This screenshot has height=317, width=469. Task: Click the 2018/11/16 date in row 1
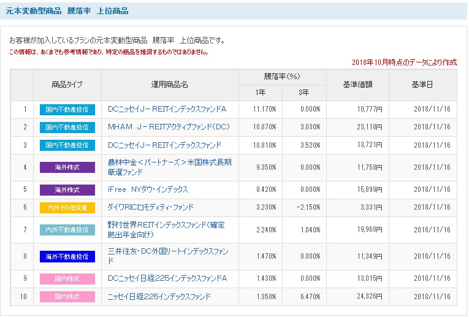click(432, 110)
